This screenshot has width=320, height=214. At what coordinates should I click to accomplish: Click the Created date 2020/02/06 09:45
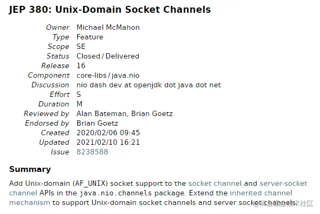(x=108, y=133)
